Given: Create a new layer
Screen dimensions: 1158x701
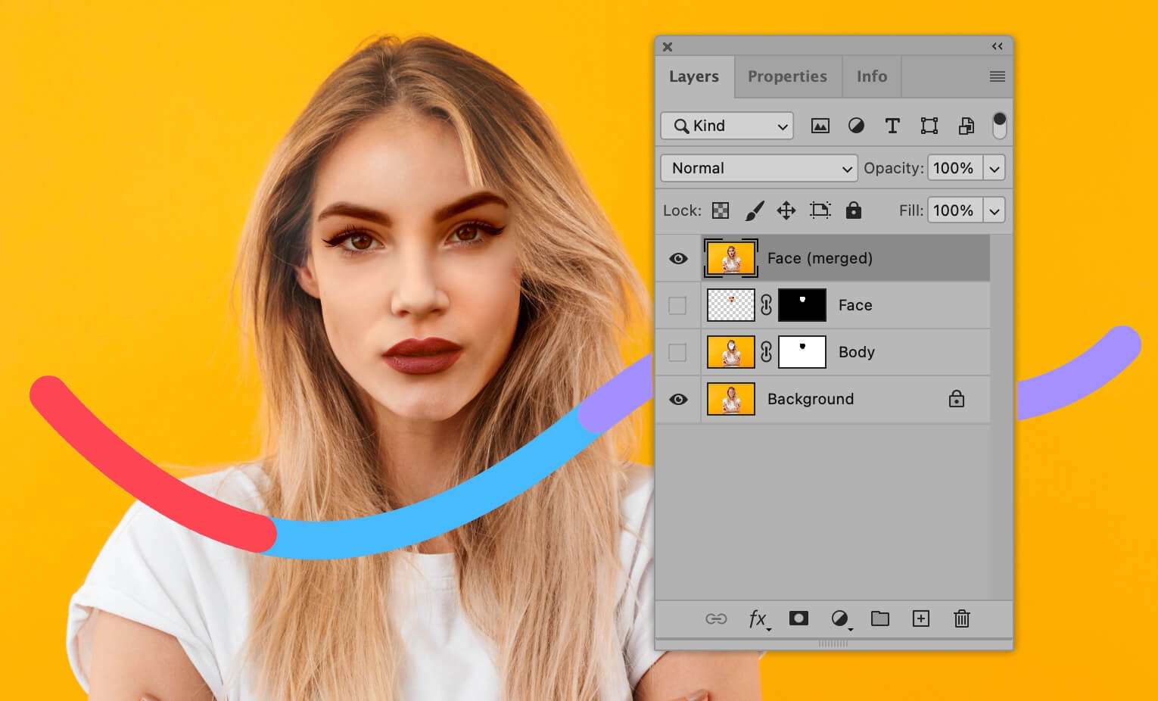Looking at the screenshot, I should click(921, 618).
